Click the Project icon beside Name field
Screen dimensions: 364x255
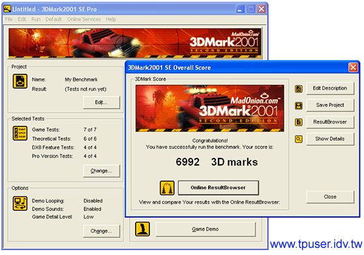point(20,82)
